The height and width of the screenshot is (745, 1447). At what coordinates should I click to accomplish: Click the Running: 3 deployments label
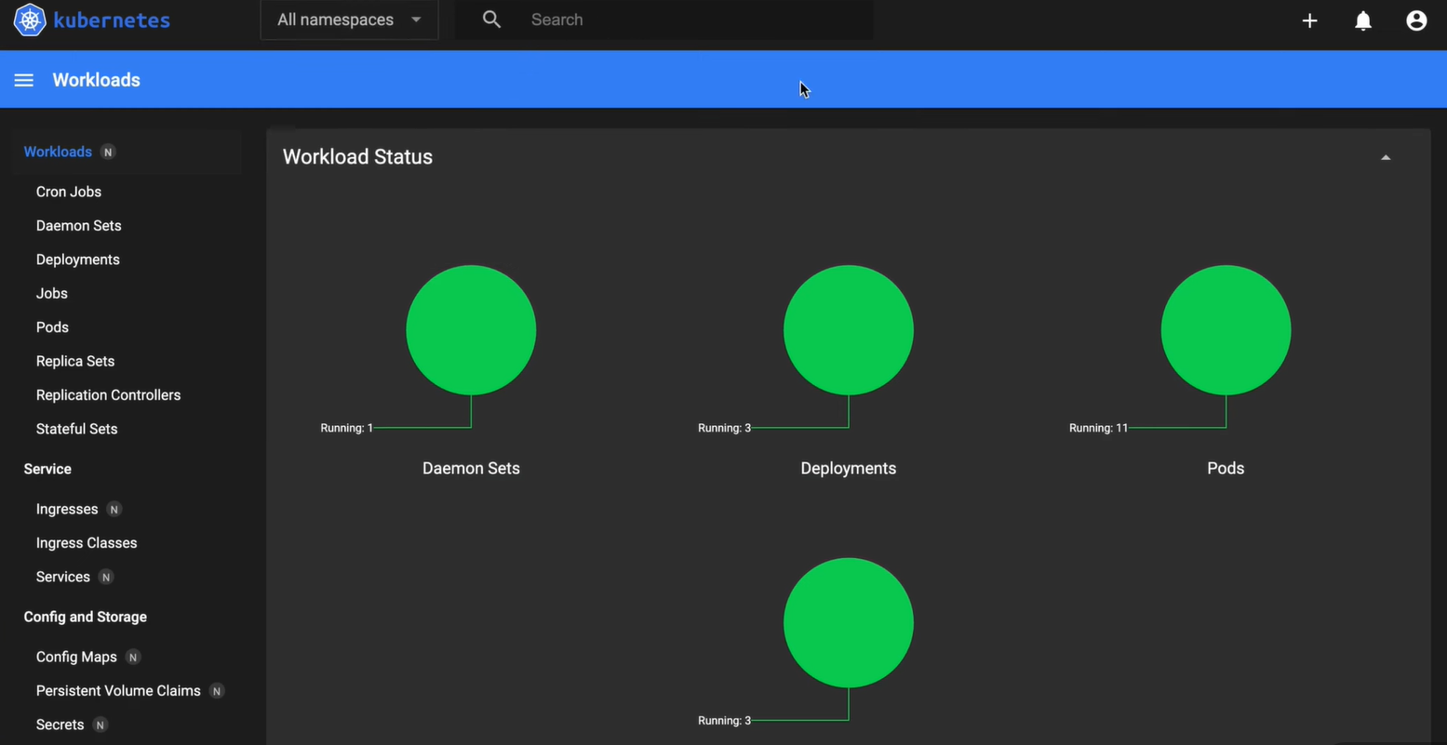click(x=724, y=428)
